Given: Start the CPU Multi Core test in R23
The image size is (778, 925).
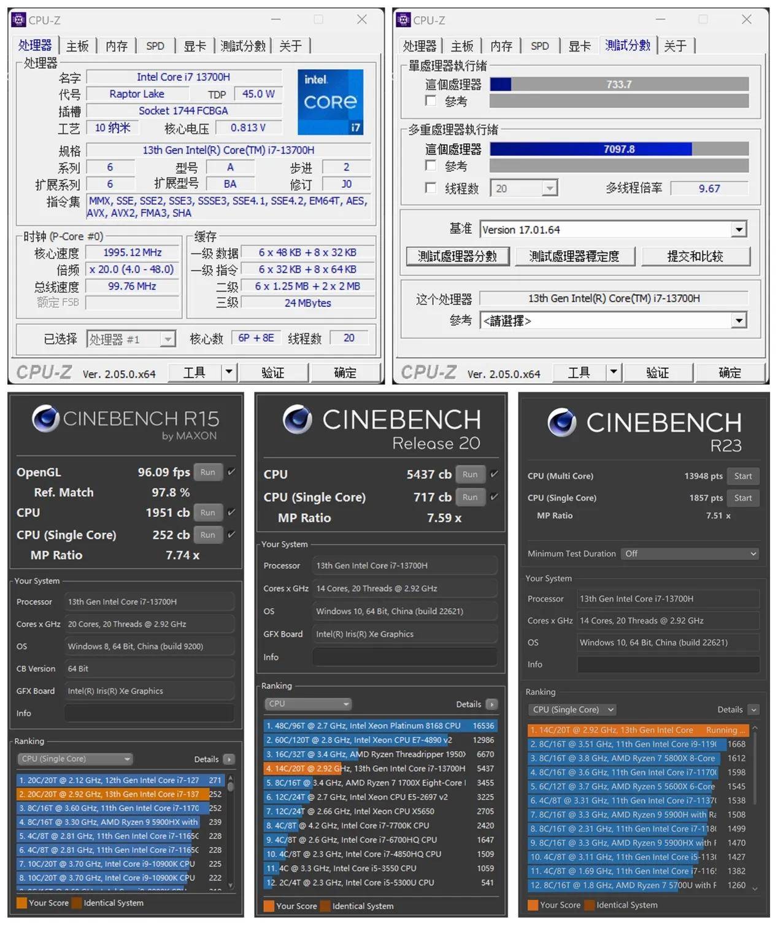Looking at the screenshot, I should (x=743, y=476).
